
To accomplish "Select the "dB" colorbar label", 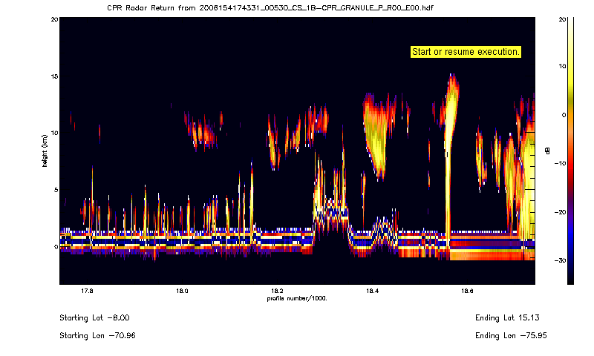I will pyautogui.click(x=547, y=151).
